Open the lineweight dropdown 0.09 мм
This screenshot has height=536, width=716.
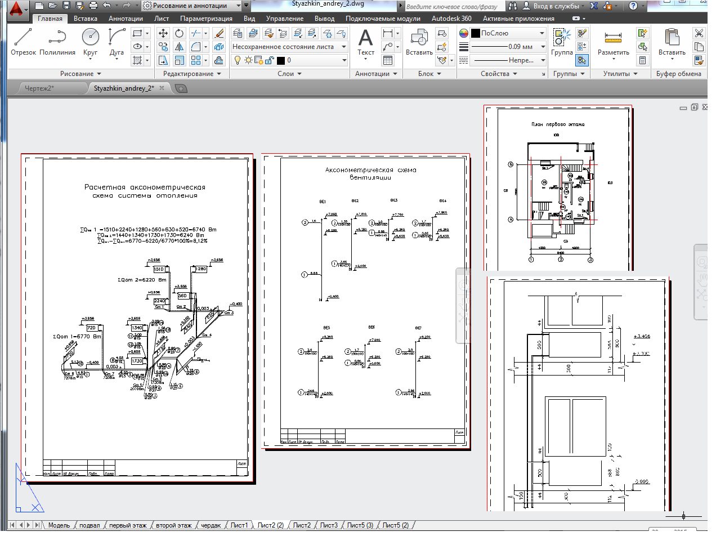(508, 47)
